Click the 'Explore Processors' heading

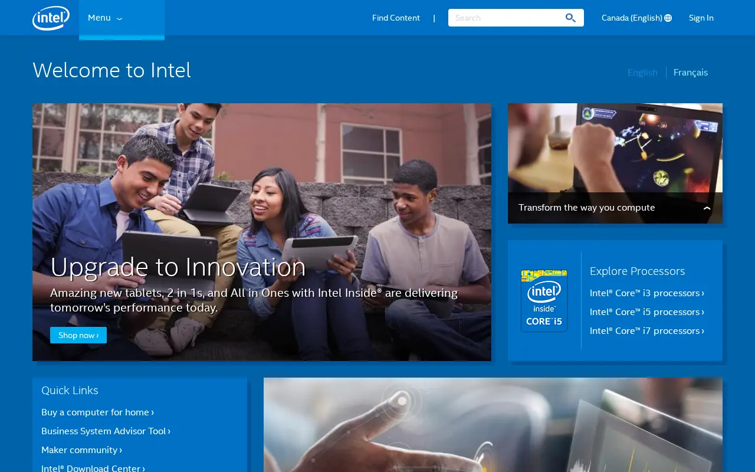point(637,271)
